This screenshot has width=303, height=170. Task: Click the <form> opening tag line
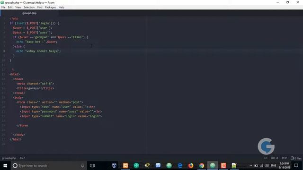(50, 102)
